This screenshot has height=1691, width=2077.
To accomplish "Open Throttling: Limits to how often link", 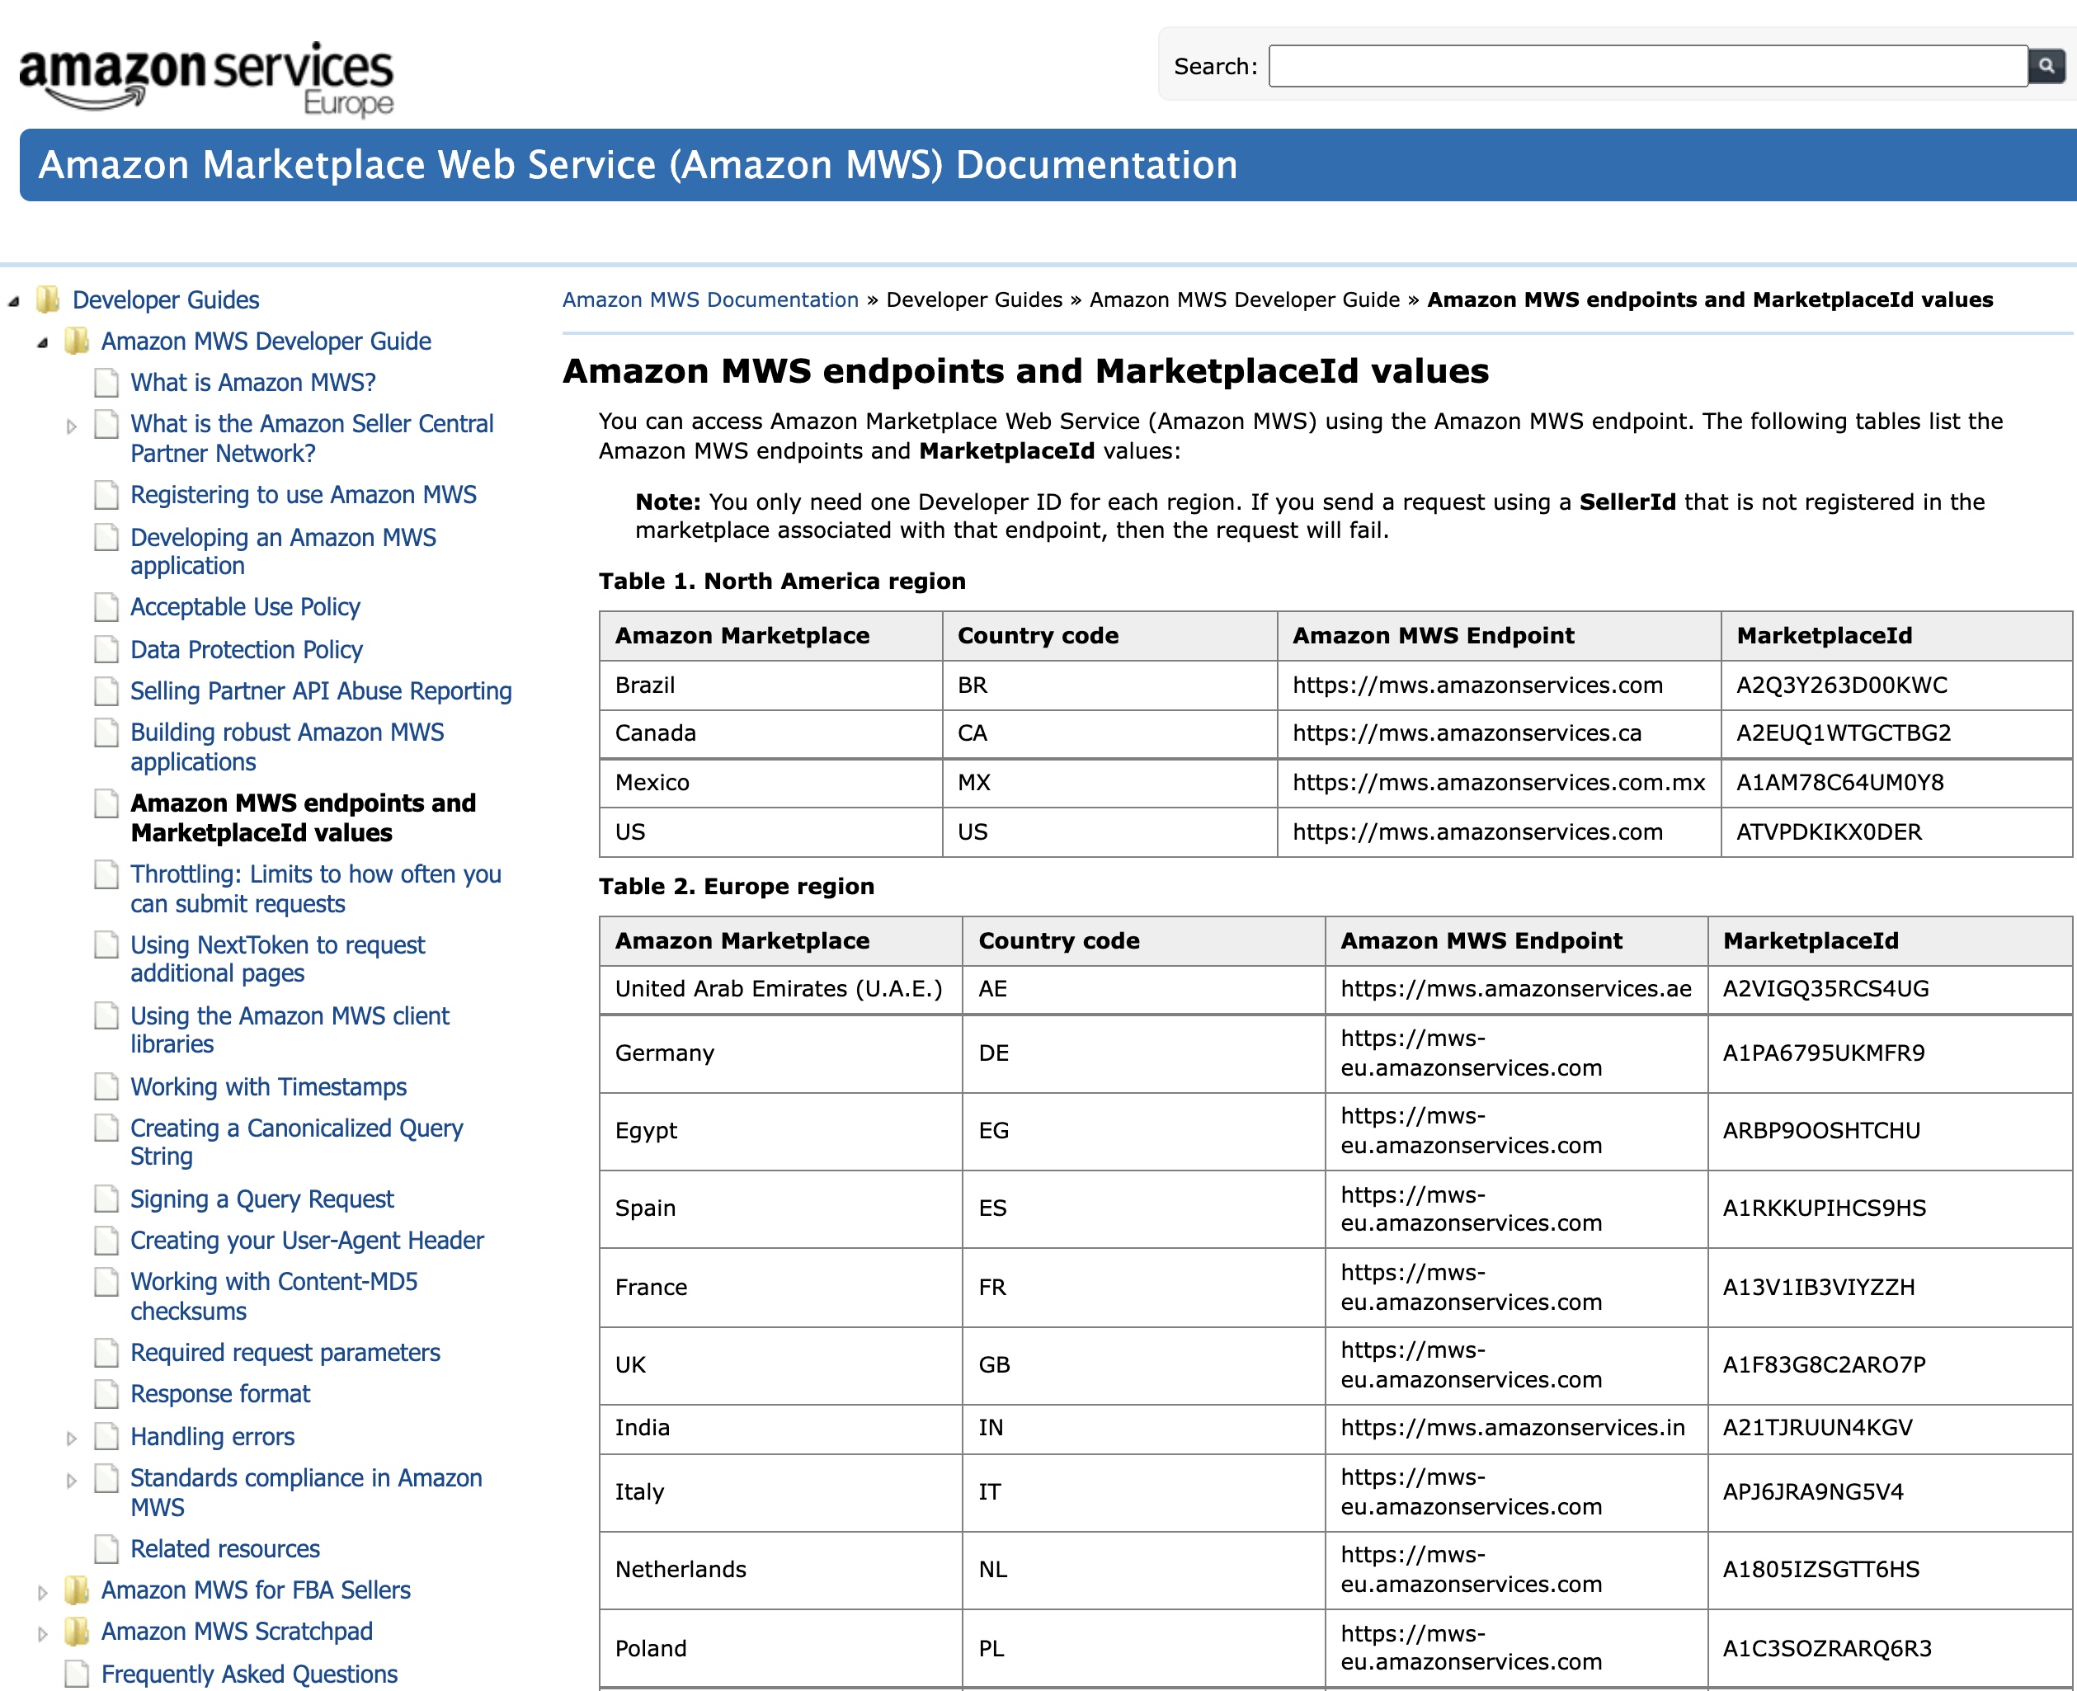I will point(316,888).
